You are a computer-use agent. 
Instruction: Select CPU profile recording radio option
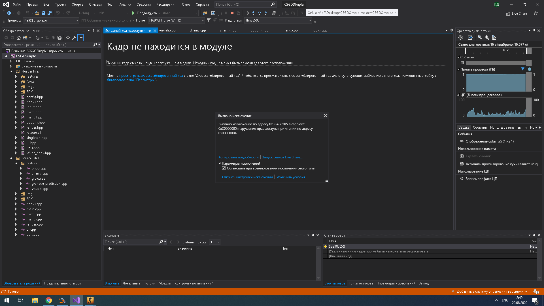pyautogui.click(x=462, y=179)
